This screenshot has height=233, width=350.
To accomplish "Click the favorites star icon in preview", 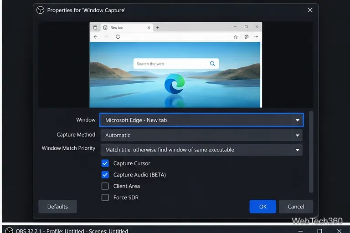I will 236,37.
